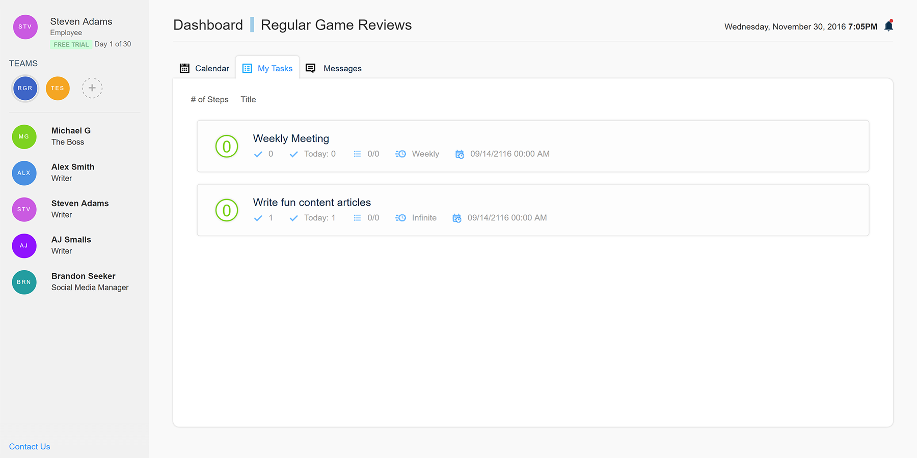The height and width of the screenshot is (458, 917).
Task: Click The Boss role text
Action: 68,142
